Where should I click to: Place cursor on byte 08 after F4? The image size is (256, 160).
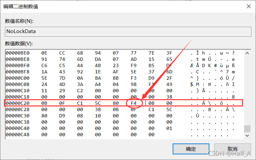pyautogui.click(x=152, y=103)
